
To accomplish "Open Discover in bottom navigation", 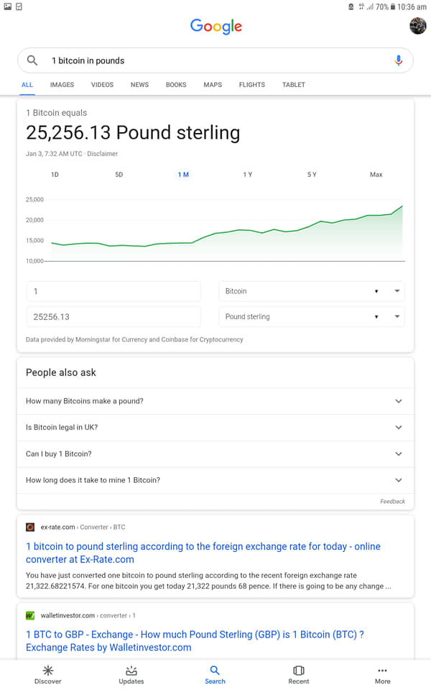I will pos(48,675).
